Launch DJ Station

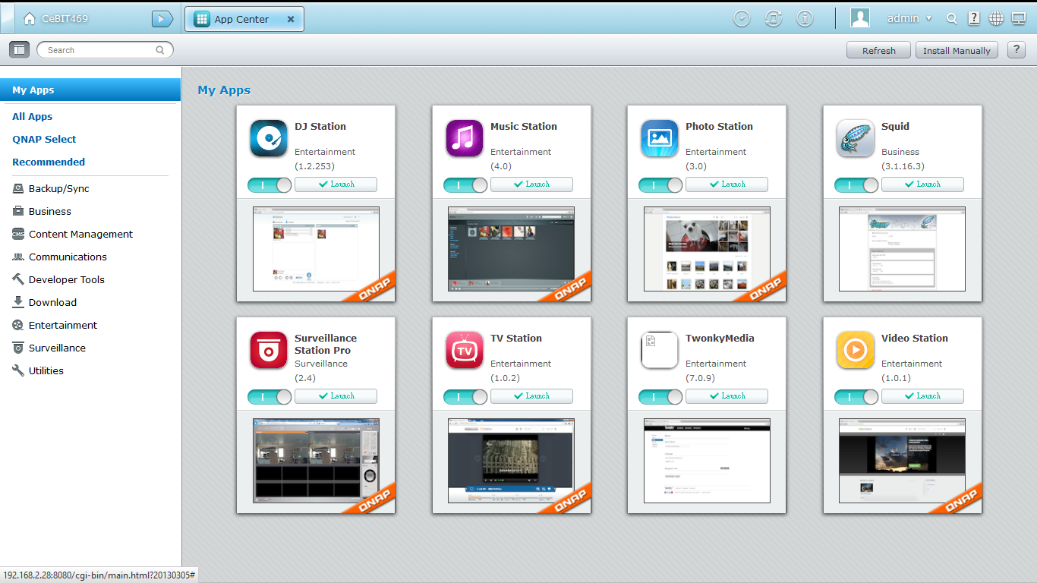coord(336,184)
